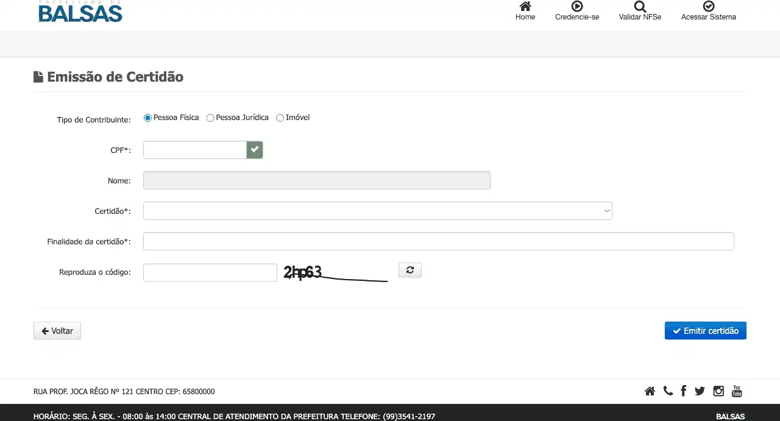This screenshot has width=780, height=421.
Task: Click the Home house icon in header
Action: 525,7
